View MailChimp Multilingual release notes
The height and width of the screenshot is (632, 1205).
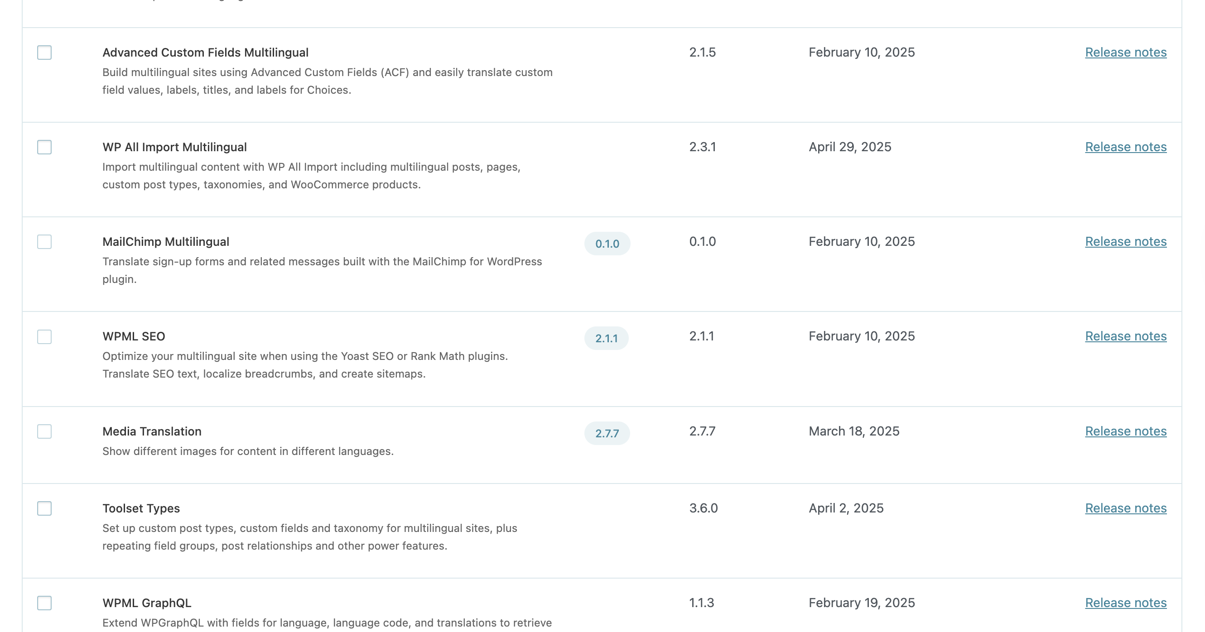click(x=1125, y=242)
